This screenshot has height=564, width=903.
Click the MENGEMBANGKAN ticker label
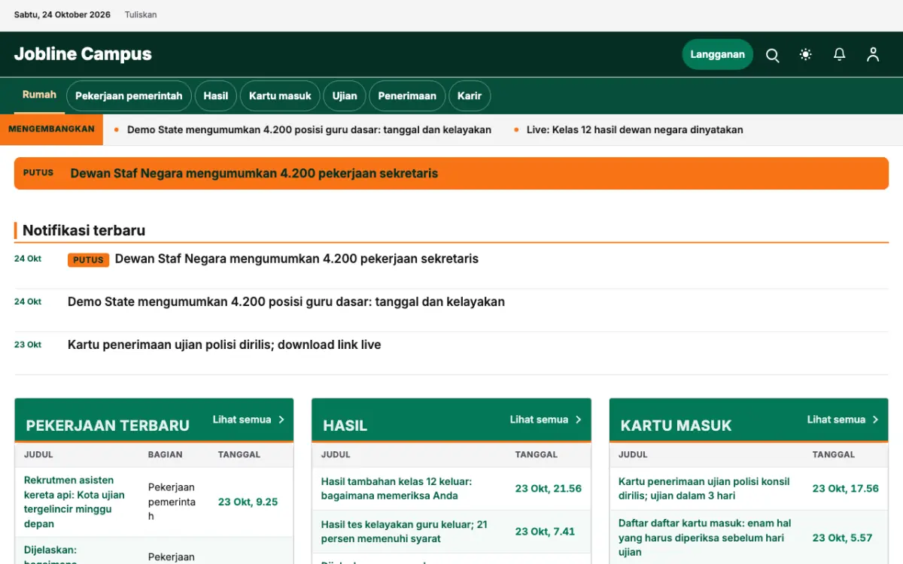(x=51, y=129)
